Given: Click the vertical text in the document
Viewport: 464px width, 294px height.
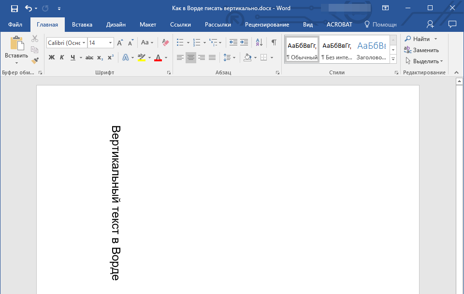Looking at the screenshot, I should point(116,203).
